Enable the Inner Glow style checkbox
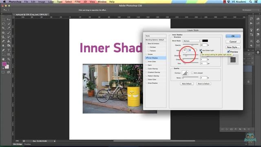The width and height of the screenshot is (261, 147). [147, 61]
